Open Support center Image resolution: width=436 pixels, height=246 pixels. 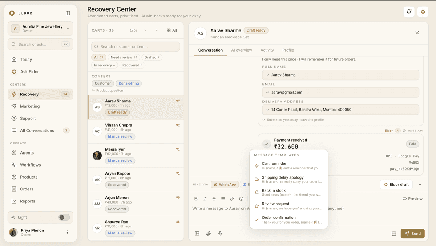tap(40, 118)
